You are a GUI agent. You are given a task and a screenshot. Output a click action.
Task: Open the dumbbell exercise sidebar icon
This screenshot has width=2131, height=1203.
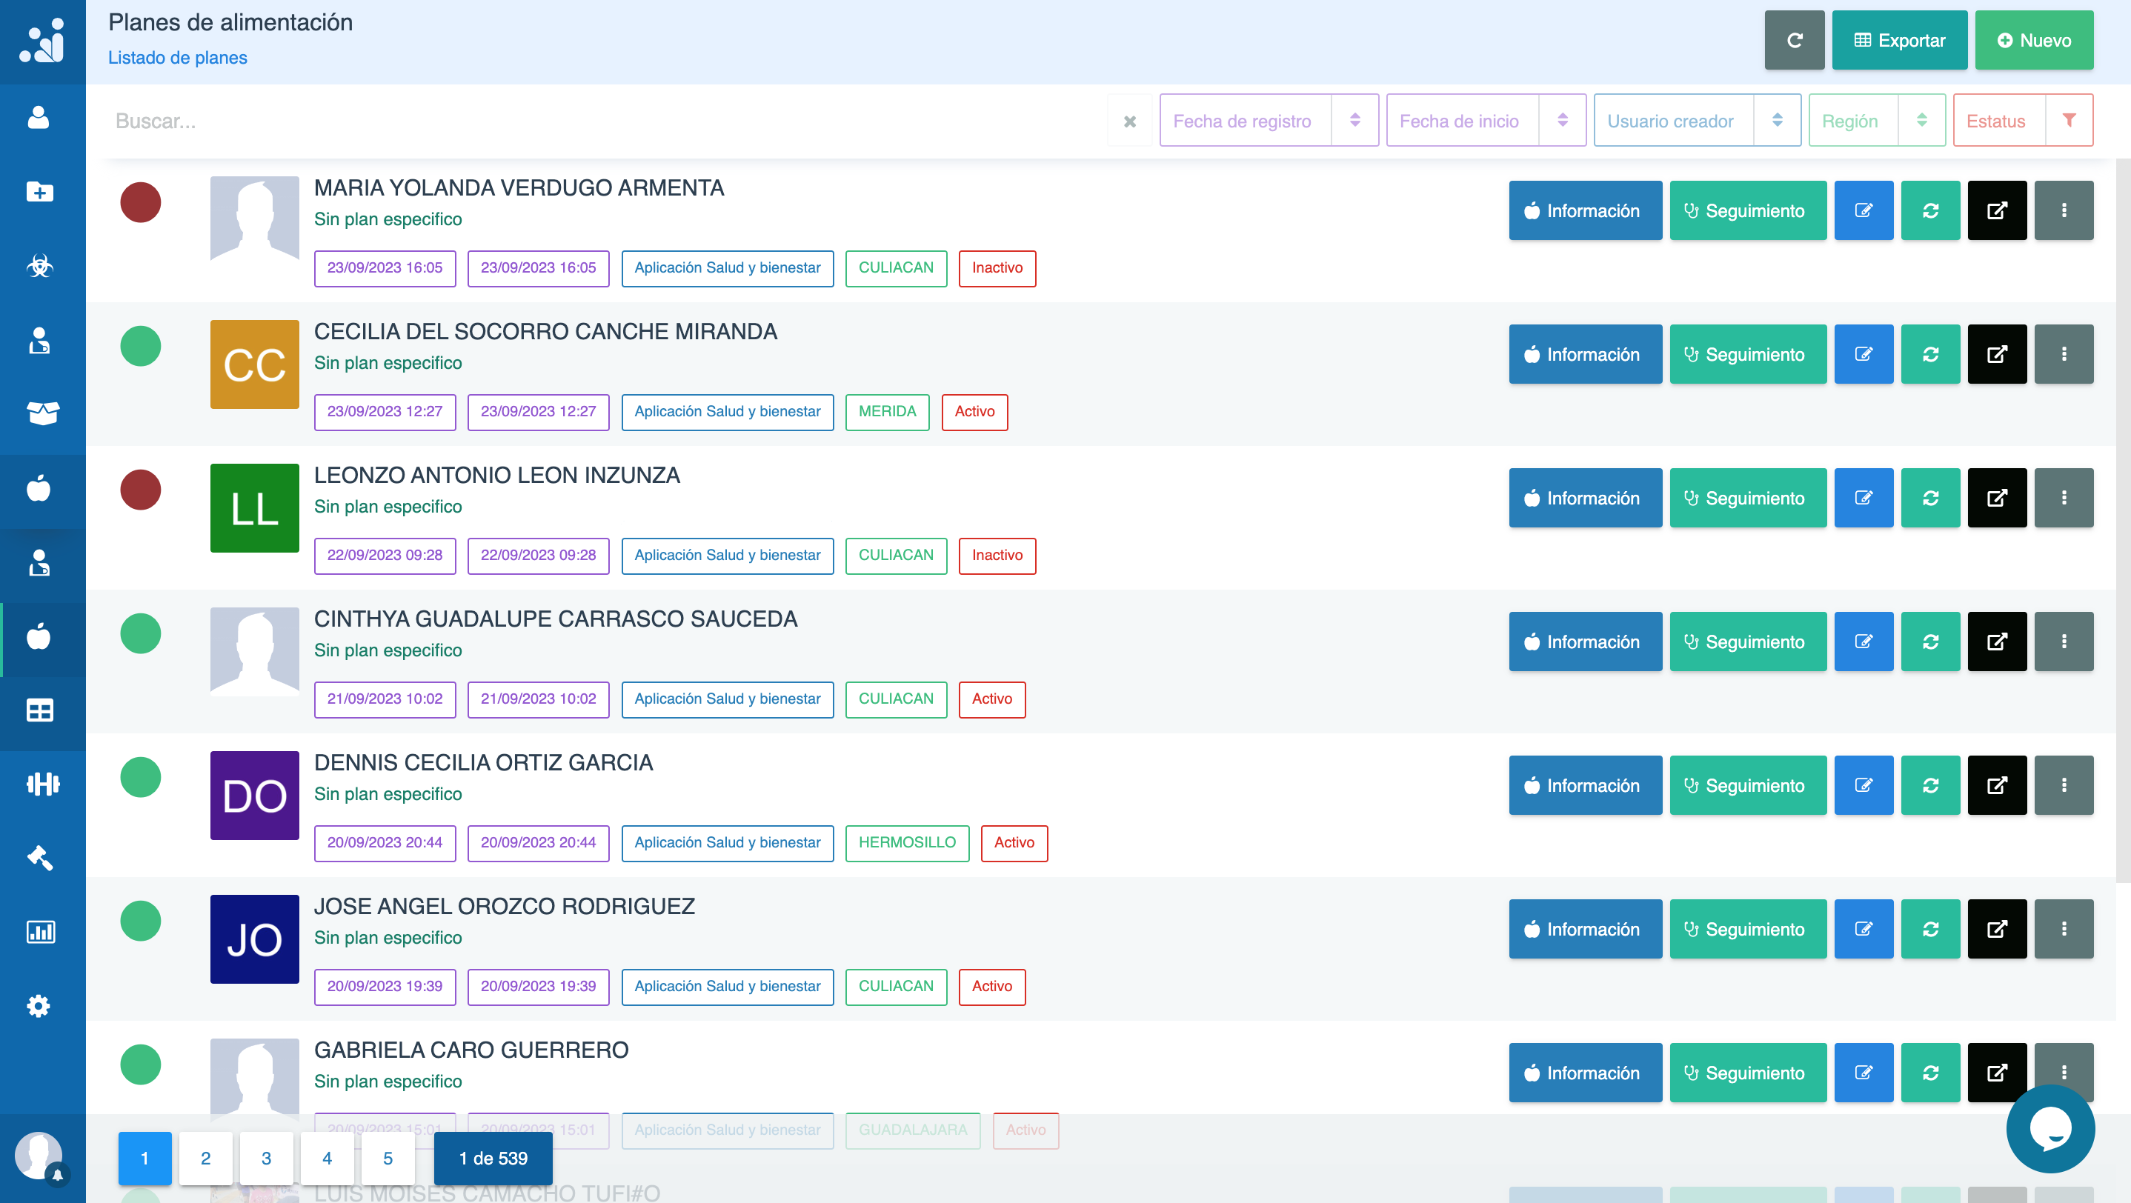(x=42, y=783)
